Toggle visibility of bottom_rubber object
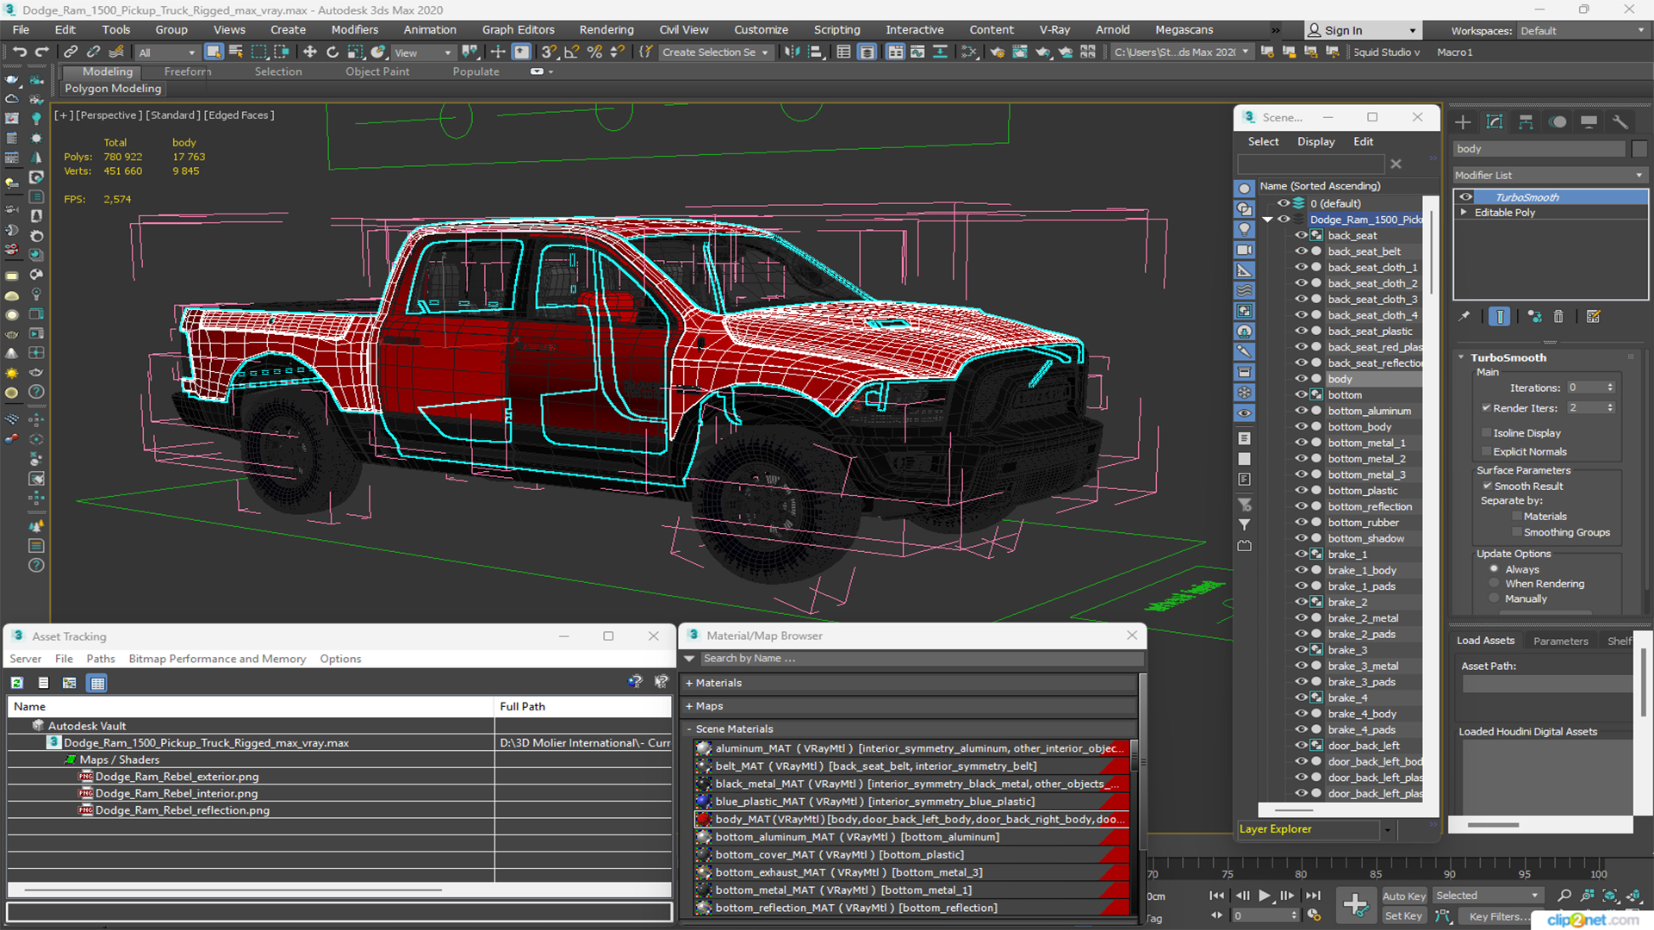 tap(1301, 523)
